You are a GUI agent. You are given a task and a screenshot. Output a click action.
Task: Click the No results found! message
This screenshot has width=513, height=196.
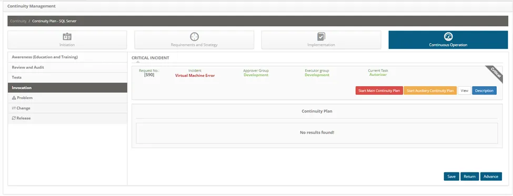tap(317, 132)
